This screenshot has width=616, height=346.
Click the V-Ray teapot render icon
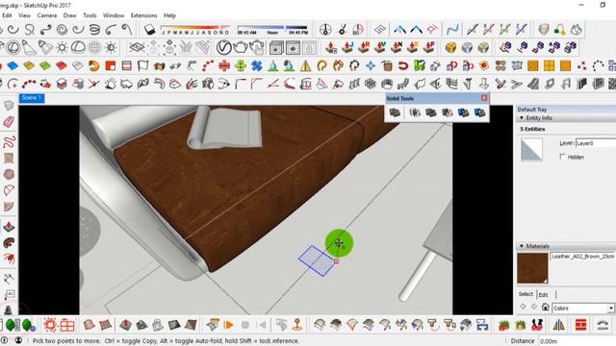click(241, 48)
